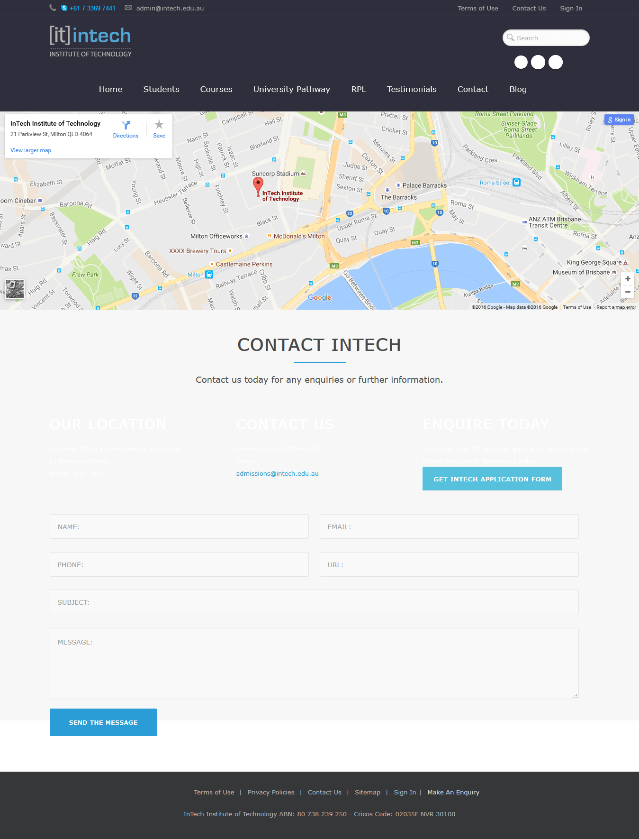Click the Directions arrow icon on map card
Screen dimensions: 639x839
(x=126, y=125)
